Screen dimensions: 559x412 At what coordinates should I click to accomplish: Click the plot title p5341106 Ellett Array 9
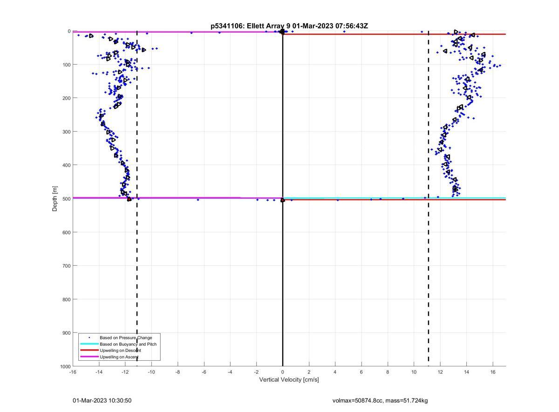(x=289, y=26)
